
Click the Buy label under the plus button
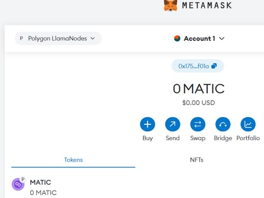pyautogui.click(x=147, y=138)
